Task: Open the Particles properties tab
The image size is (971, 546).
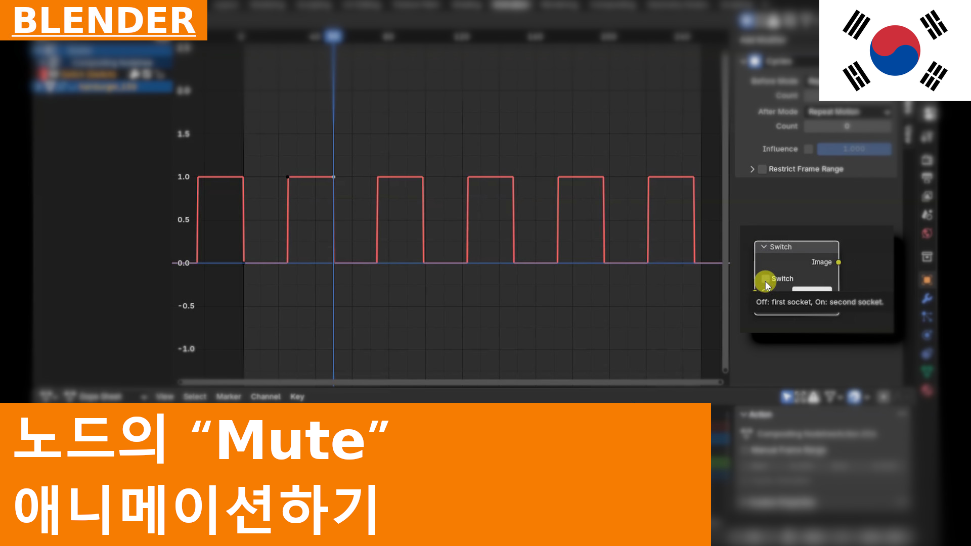Action: point(927,316)
